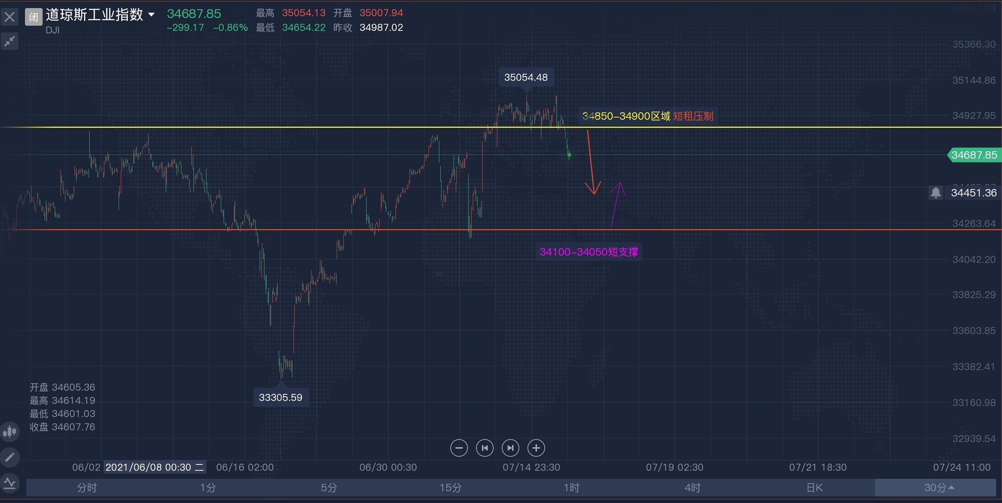
Task: Jump to the next bar icon
Action: click(x=511, y=448)
